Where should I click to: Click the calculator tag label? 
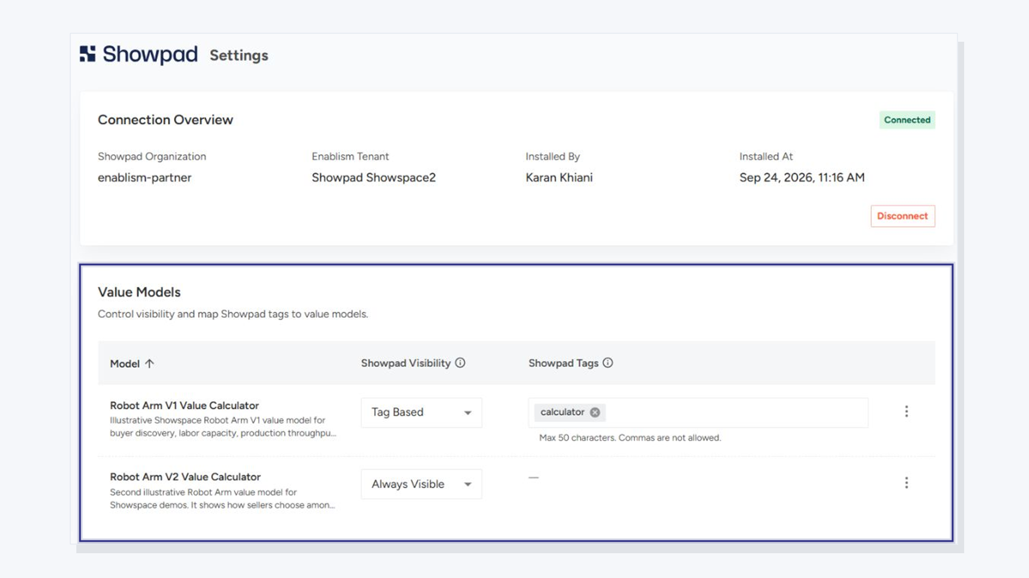562,412
